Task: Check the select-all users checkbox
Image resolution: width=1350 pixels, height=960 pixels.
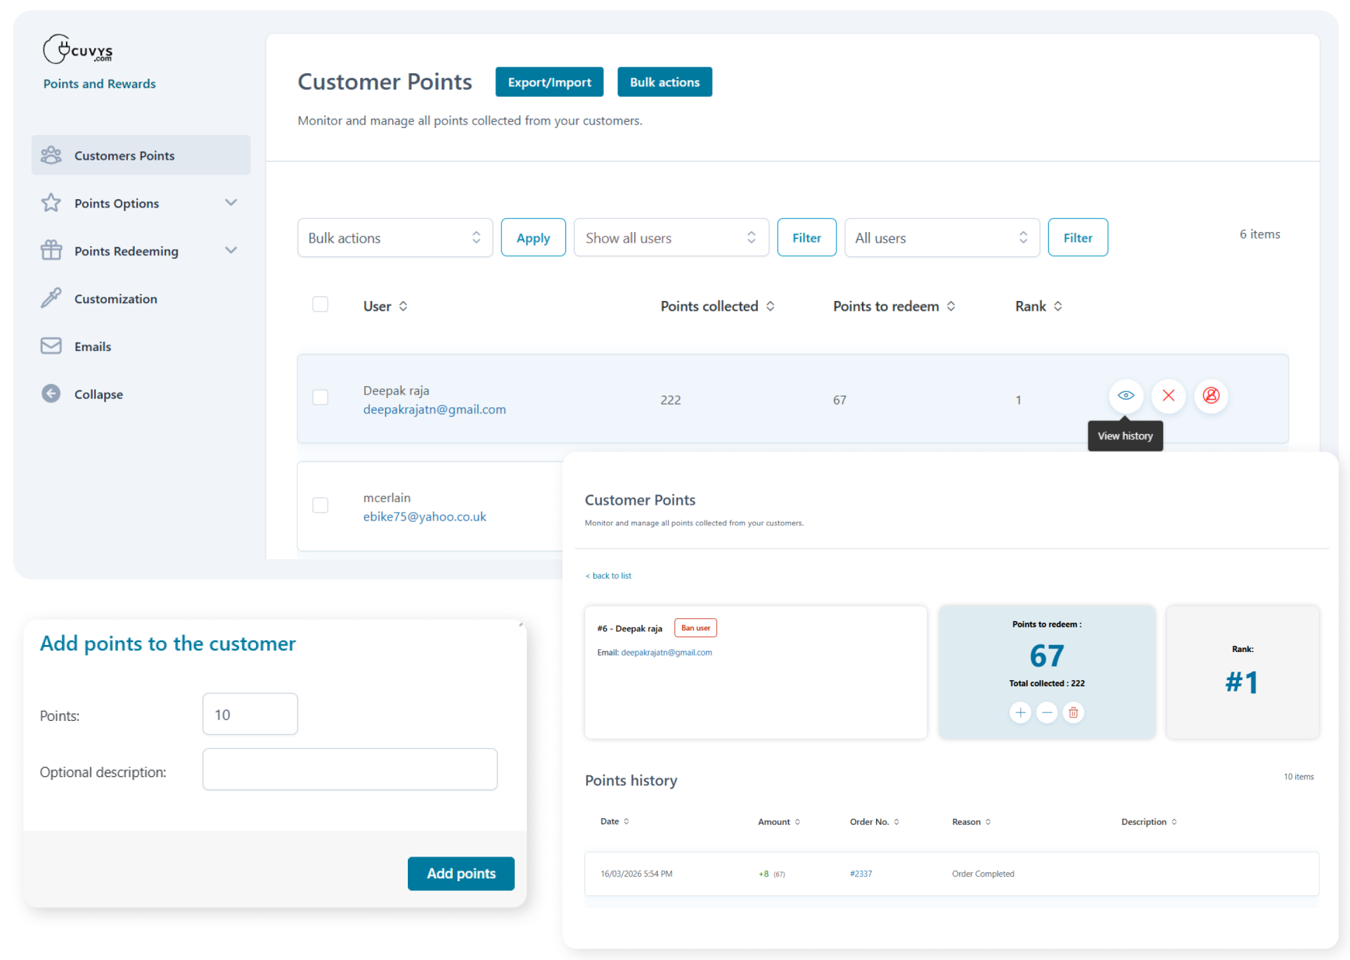Action: pos(320,305)
